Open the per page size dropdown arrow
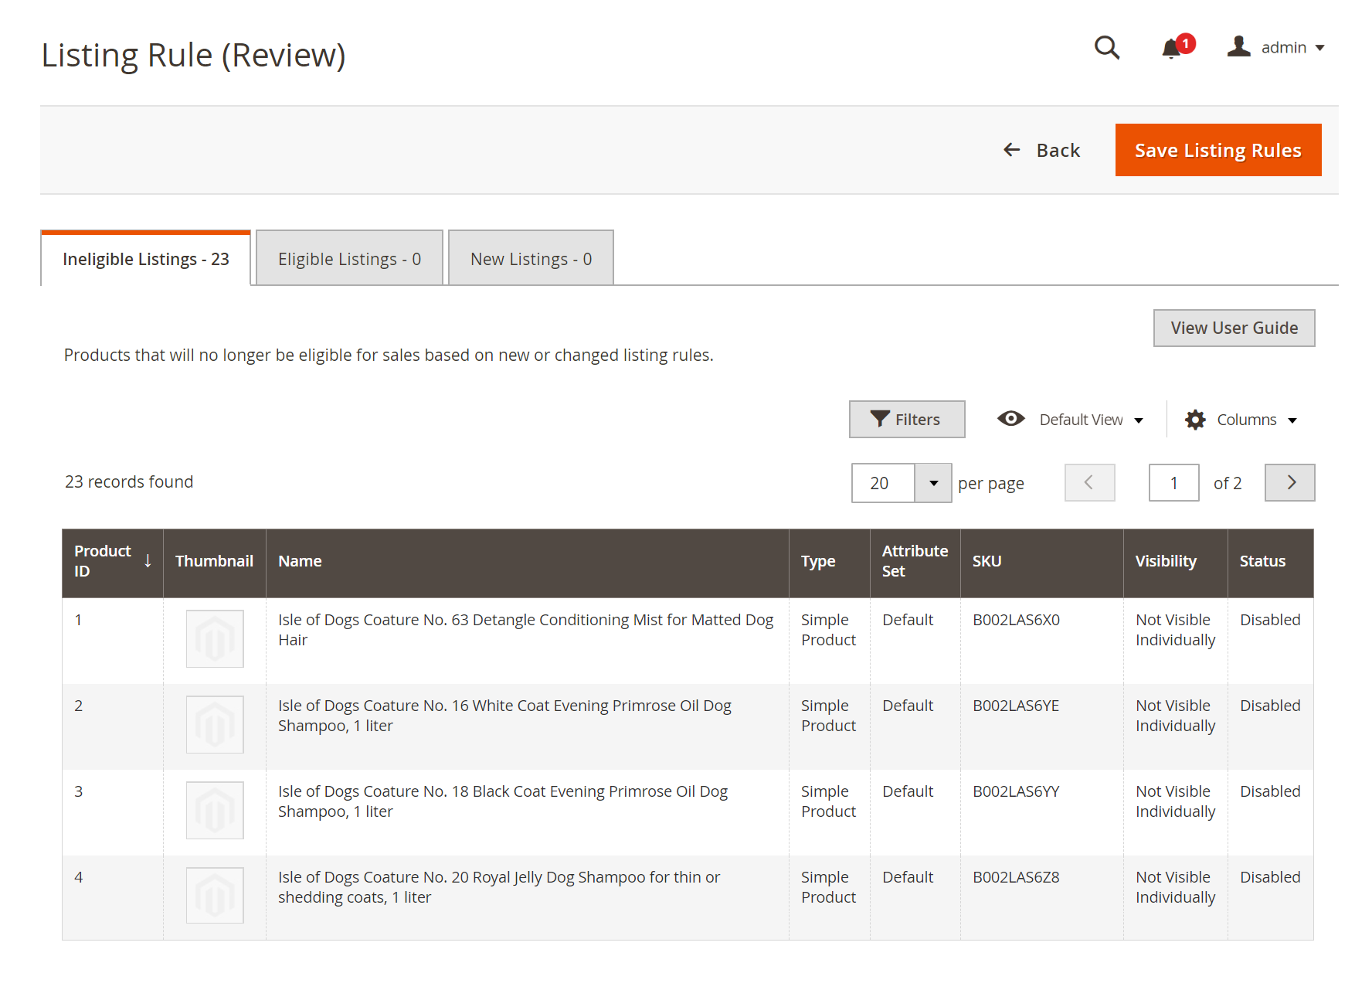Viewport: 1372px width, 990px height. [x=933, y=483]
